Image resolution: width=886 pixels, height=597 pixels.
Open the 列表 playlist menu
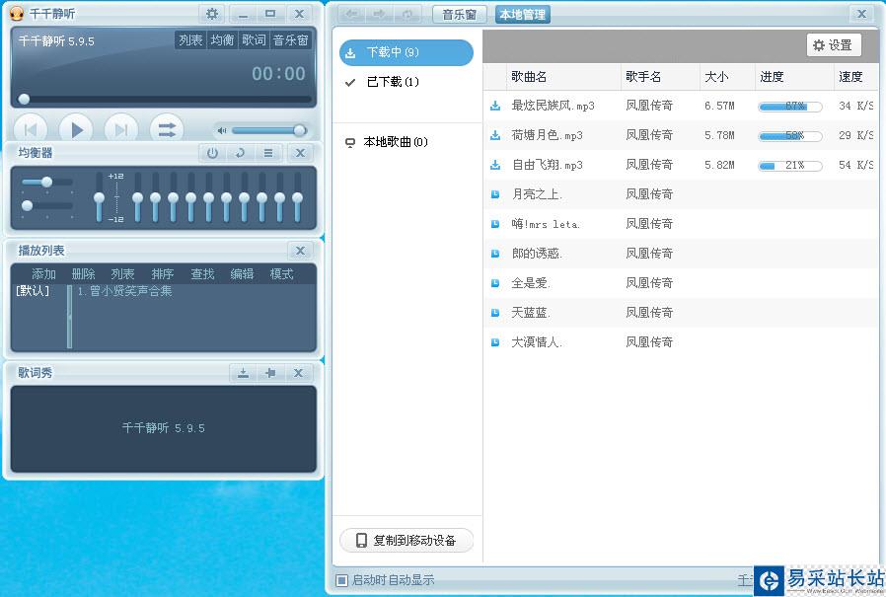[x=122, y=274]
